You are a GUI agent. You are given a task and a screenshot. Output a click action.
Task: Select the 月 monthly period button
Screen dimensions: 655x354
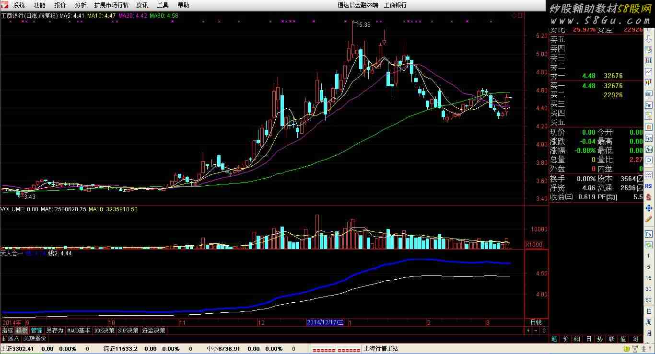tap(648, 334)
